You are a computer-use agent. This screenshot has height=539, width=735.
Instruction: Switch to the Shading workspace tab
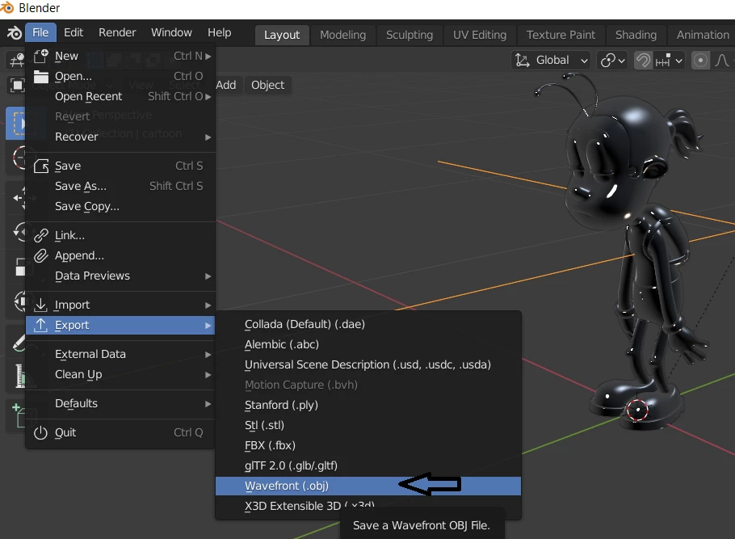click(636, 36)
